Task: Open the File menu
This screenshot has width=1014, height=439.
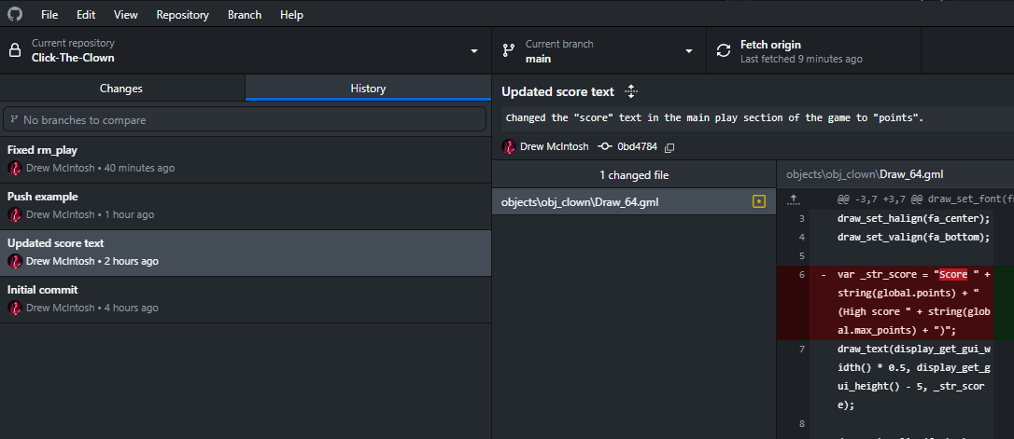Action: 49,14
